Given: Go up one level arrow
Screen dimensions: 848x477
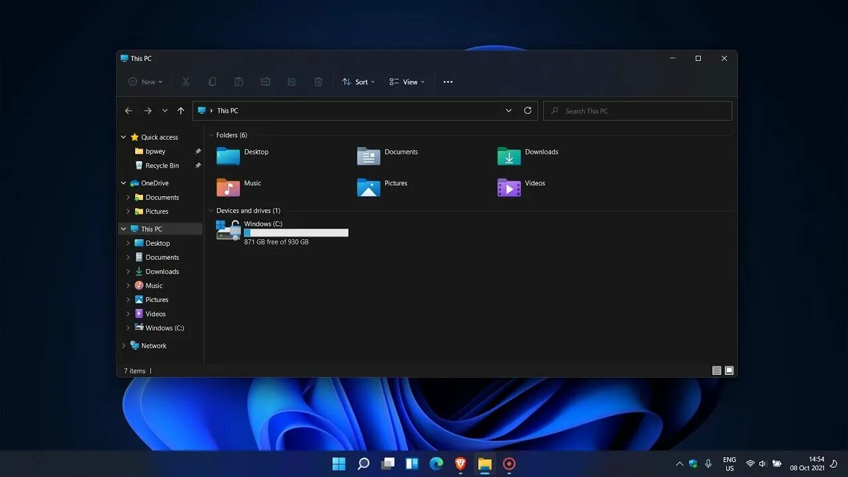Looking at the screenshot, I should tap(181, 111).
